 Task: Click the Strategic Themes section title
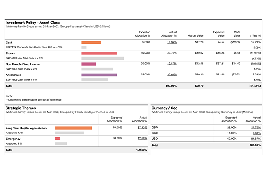pos(20,108)
